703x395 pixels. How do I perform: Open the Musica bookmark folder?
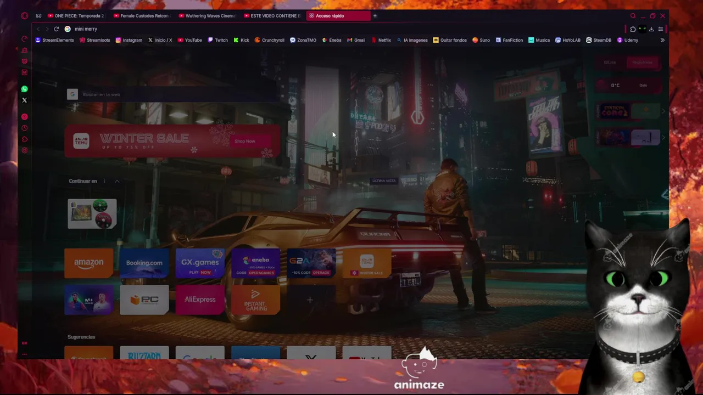(539, 40)
